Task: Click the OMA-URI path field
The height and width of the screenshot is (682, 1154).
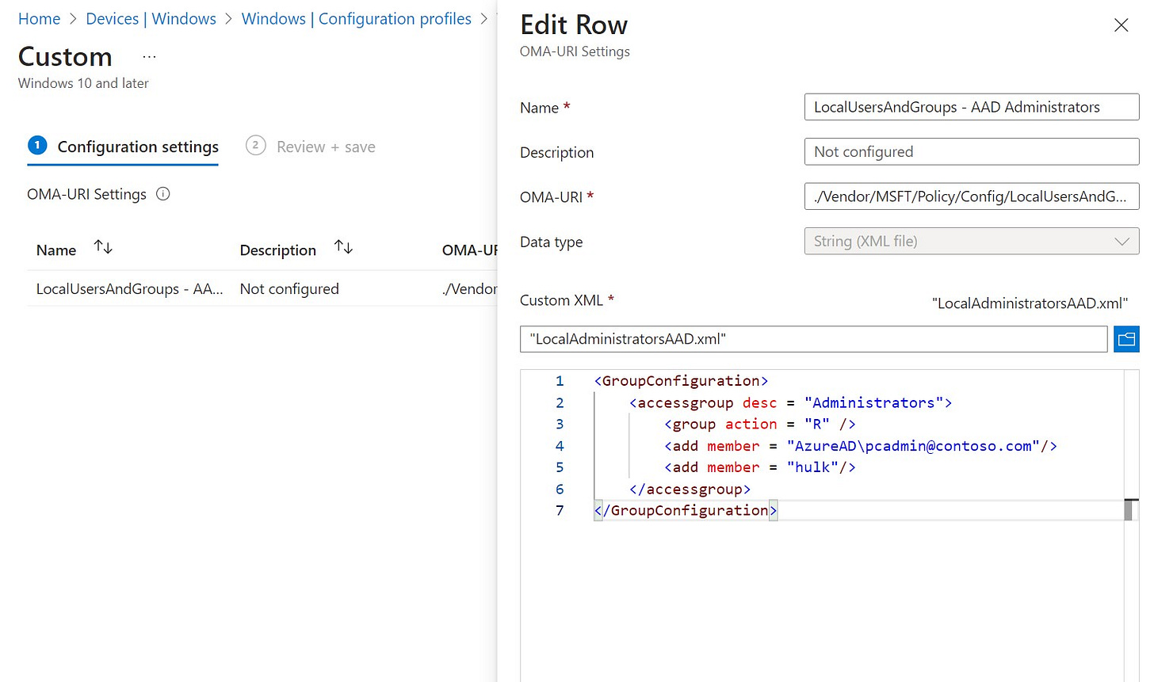Action: pos(972,196)
